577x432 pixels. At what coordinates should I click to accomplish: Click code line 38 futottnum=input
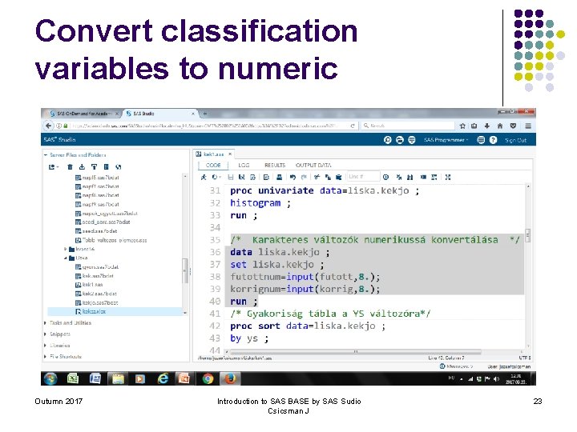click(x=305, y=277)
